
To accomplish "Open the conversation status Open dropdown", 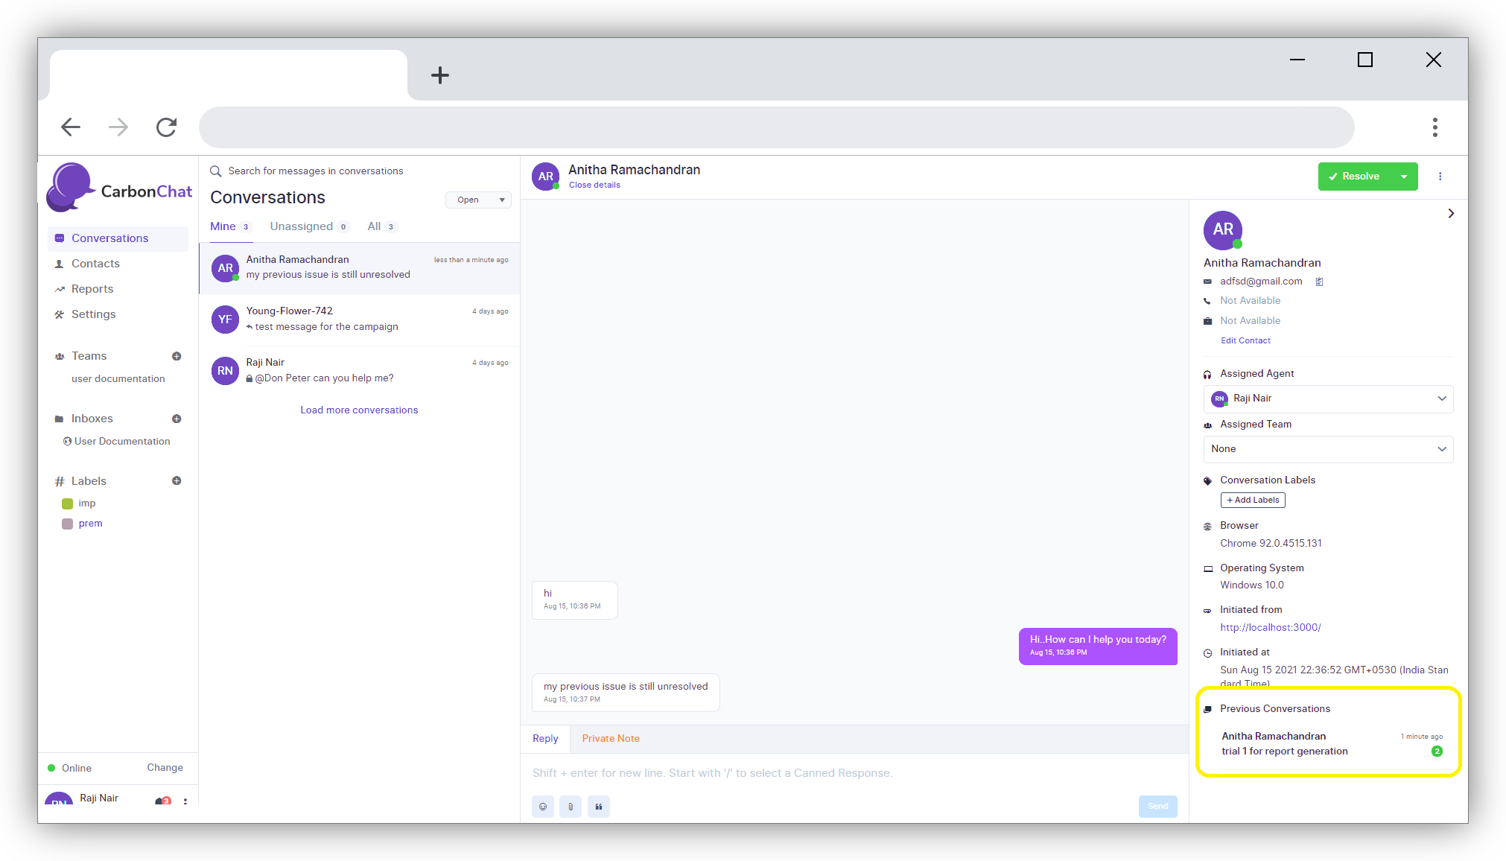I will [x=478, y=200].
